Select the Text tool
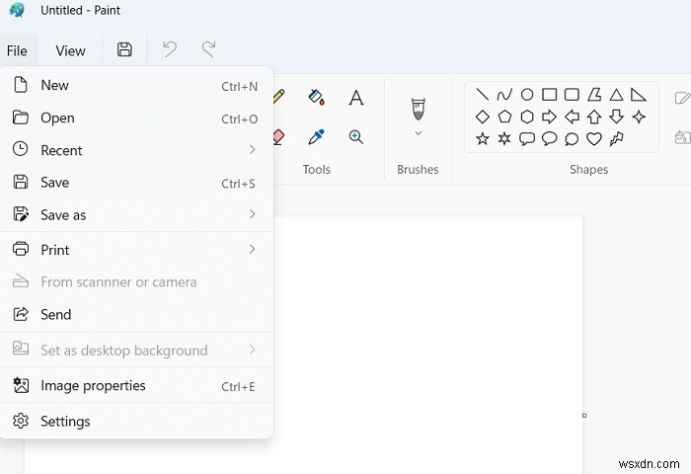691x474 pixels. [356, 98]
